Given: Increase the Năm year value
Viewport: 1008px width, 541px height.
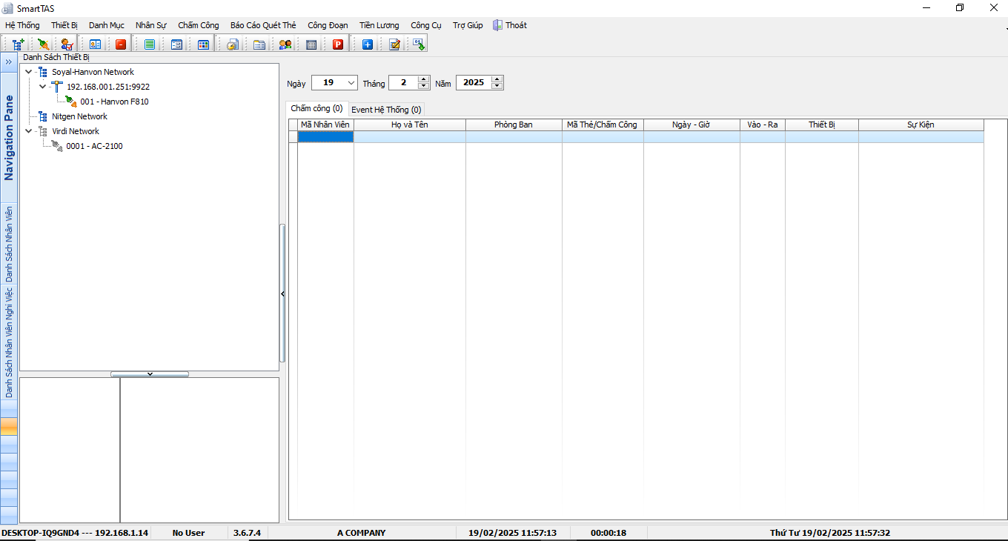Looking at the screenshot, I should coord(497,79).
